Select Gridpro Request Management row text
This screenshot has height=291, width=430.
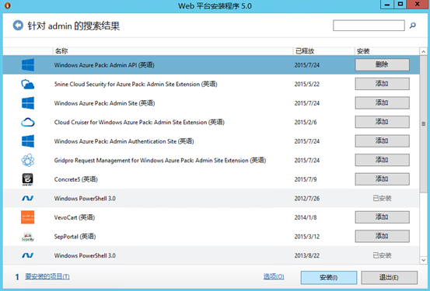160,160
